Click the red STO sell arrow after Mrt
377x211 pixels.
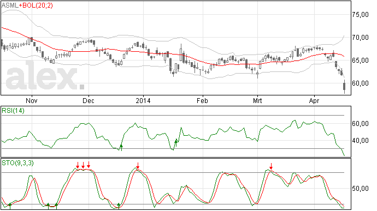click(x=271, y=166)
